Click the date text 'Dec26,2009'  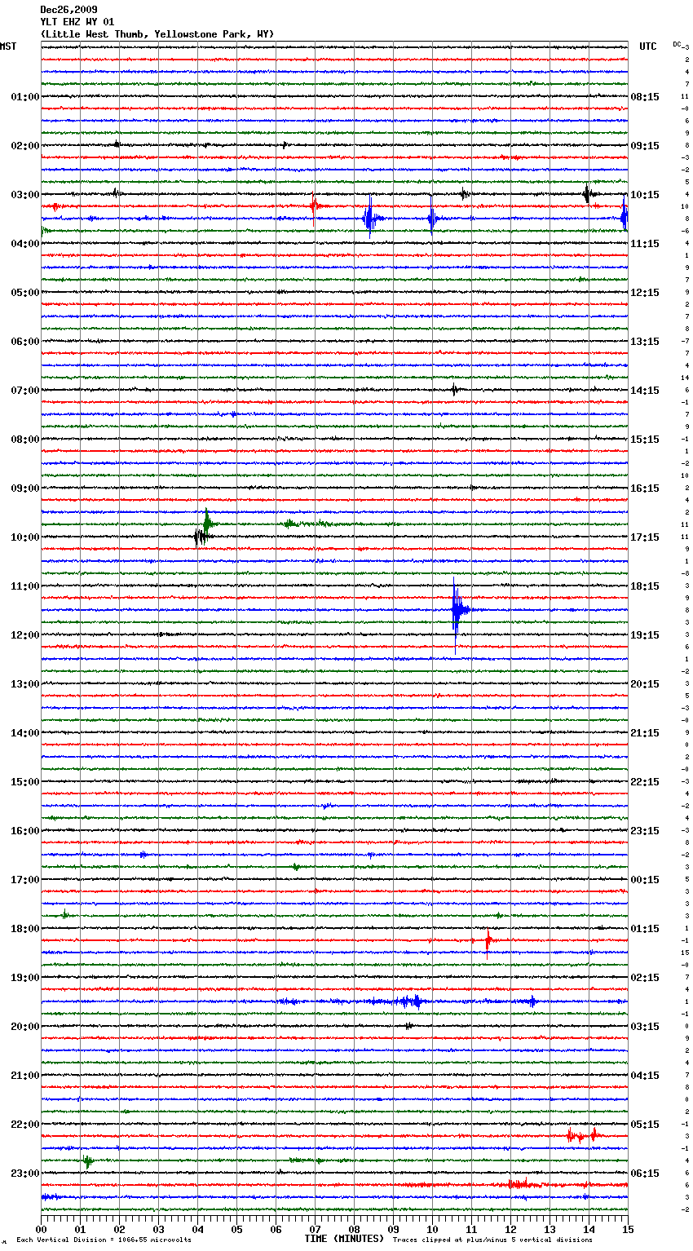point(68,10)
